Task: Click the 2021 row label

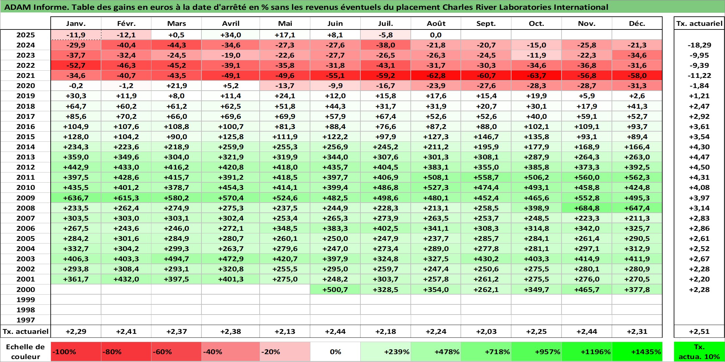Action: click(26, 76)
